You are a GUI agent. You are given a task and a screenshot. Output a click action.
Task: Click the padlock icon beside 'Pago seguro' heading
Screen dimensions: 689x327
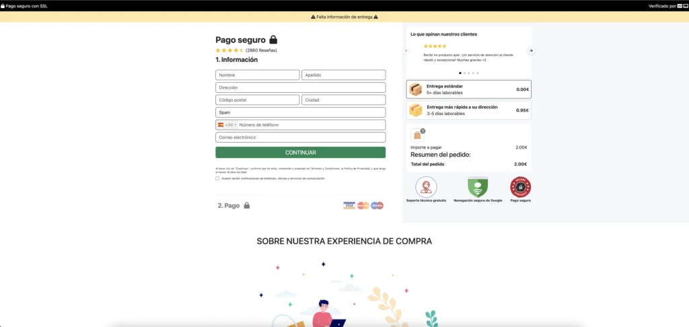tap(273, 40)
